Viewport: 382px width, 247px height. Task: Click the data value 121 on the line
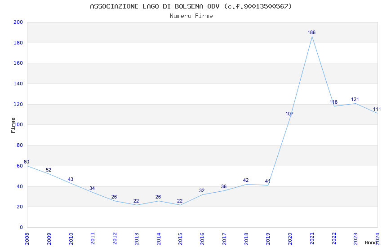(x=355, y=100)
